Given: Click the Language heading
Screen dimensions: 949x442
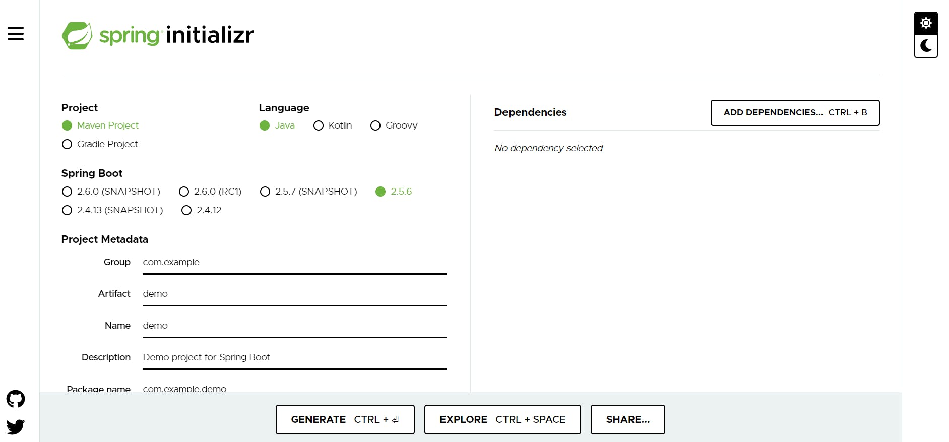Looking at the screenshot, I should [x=284, y=108].
